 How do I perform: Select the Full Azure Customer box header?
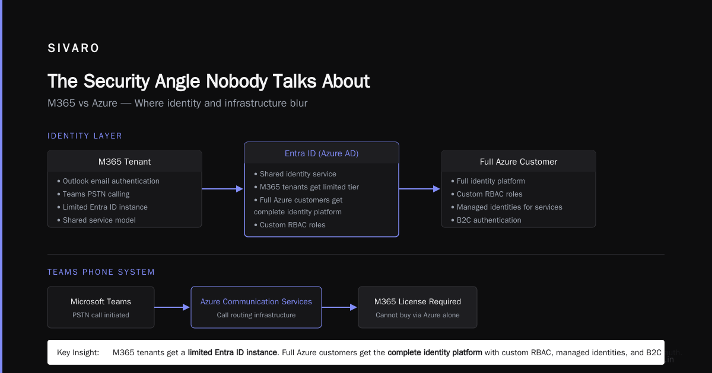click(x=519, y=162)
